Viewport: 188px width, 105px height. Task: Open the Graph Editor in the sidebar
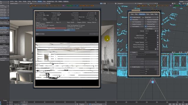(5, 11)
